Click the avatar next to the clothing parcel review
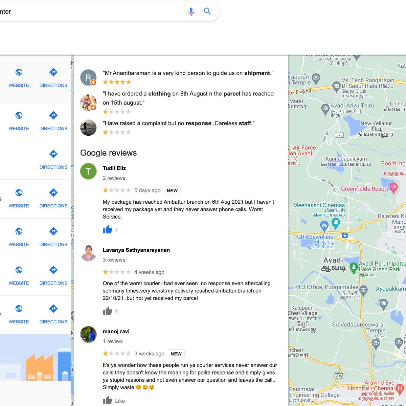 pos(88,103)
